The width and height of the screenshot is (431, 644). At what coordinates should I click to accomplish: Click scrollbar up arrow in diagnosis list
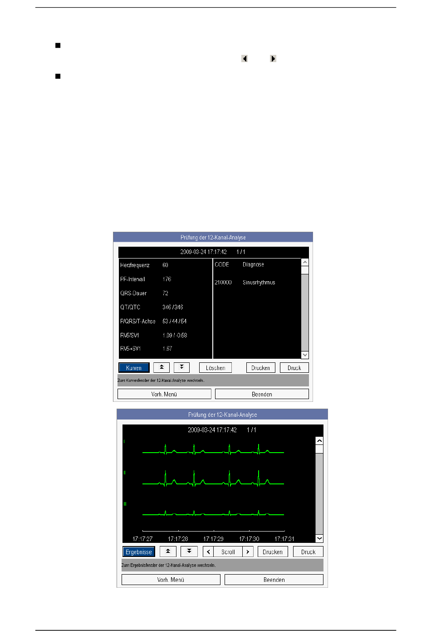(x=305, y=262)
